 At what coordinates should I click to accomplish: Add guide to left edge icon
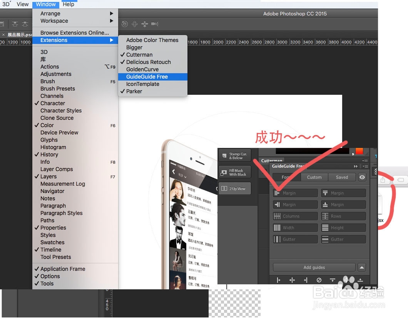coord(278,280)
